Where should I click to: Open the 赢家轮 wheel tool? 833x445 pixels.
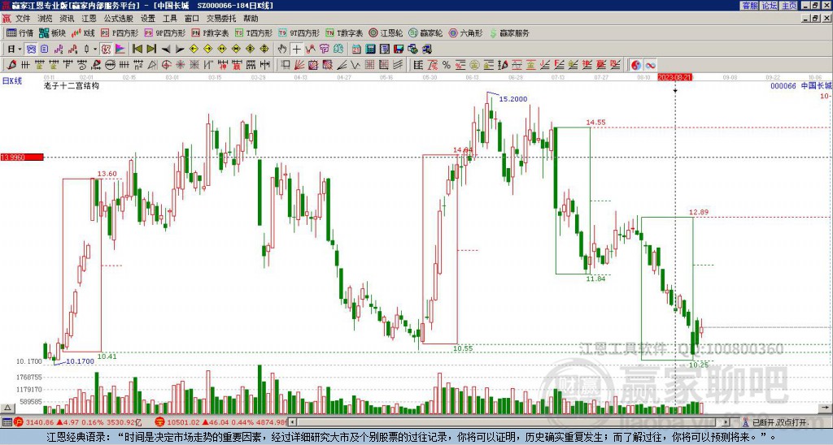point(425,32)
